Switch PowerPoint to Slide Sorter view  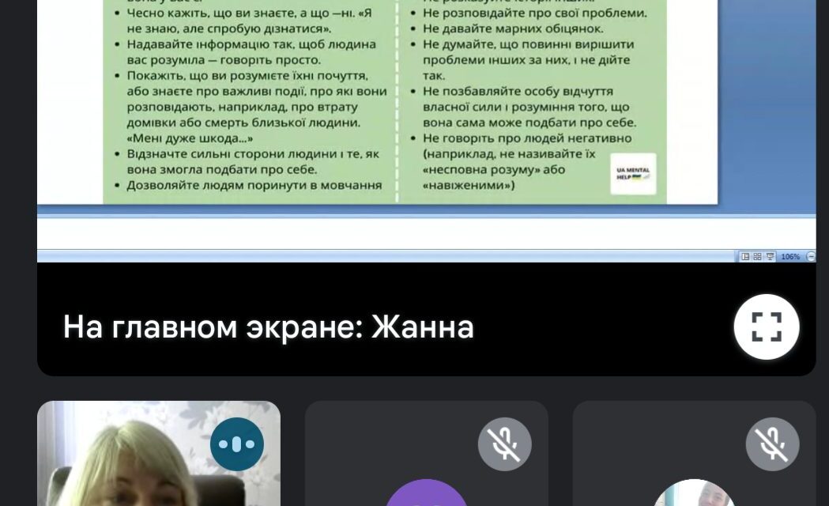[757, 256]
